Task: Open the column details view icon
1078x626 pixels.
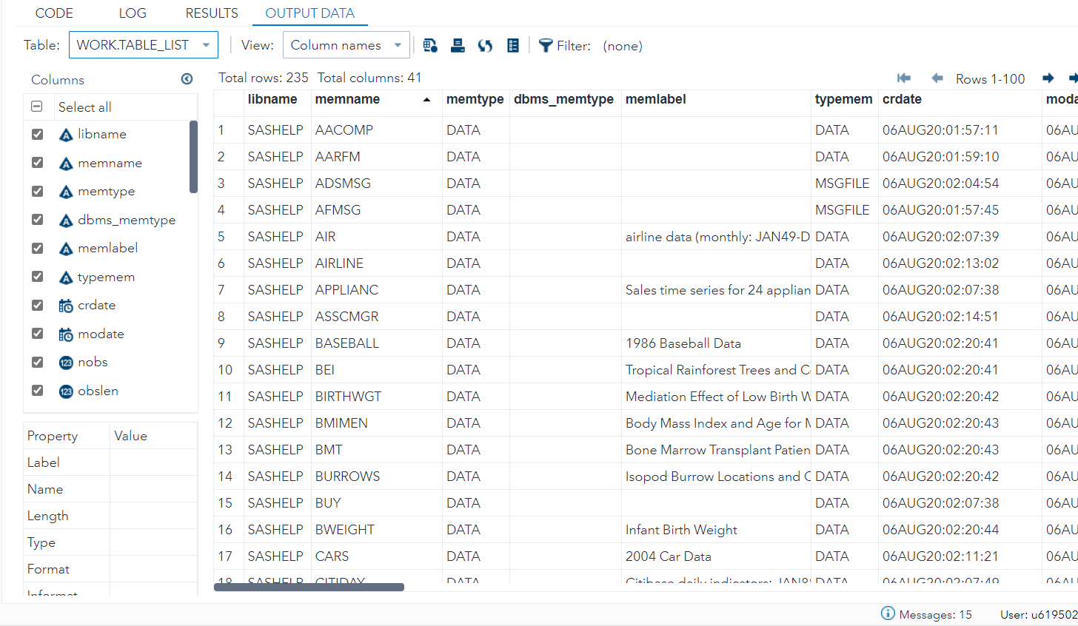Action: coord(513,45)
